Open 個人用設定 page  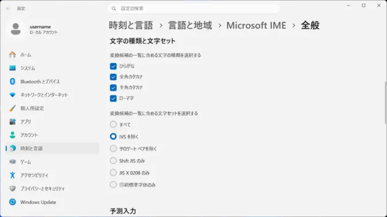[52, 108]
